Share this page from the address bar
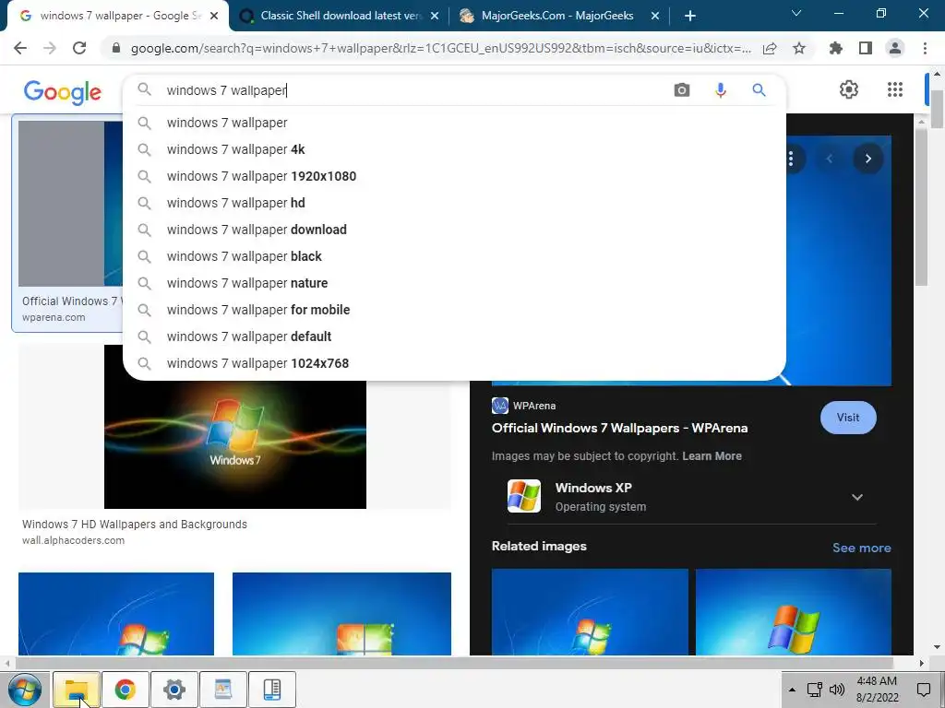 [770, 49]
